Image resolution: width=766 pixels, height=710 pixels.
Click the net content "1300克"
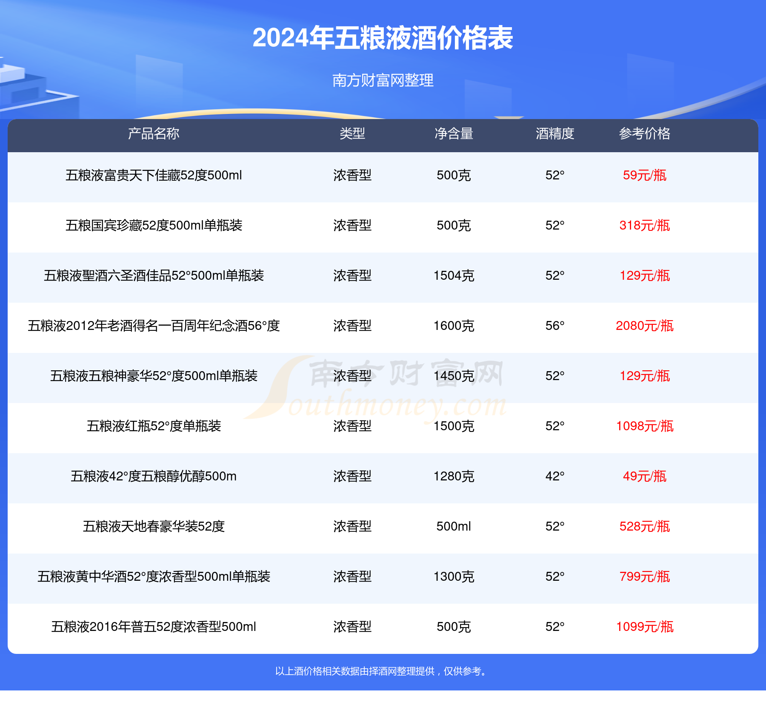454,577
